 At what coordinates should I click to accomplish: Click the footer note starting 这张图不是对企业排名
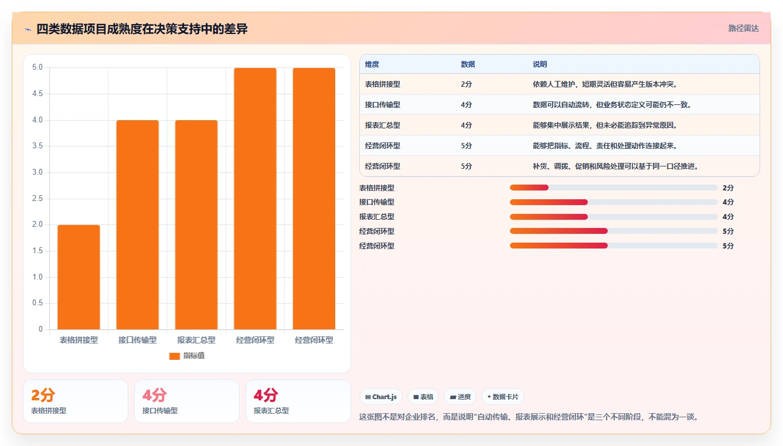click(529, 417)
